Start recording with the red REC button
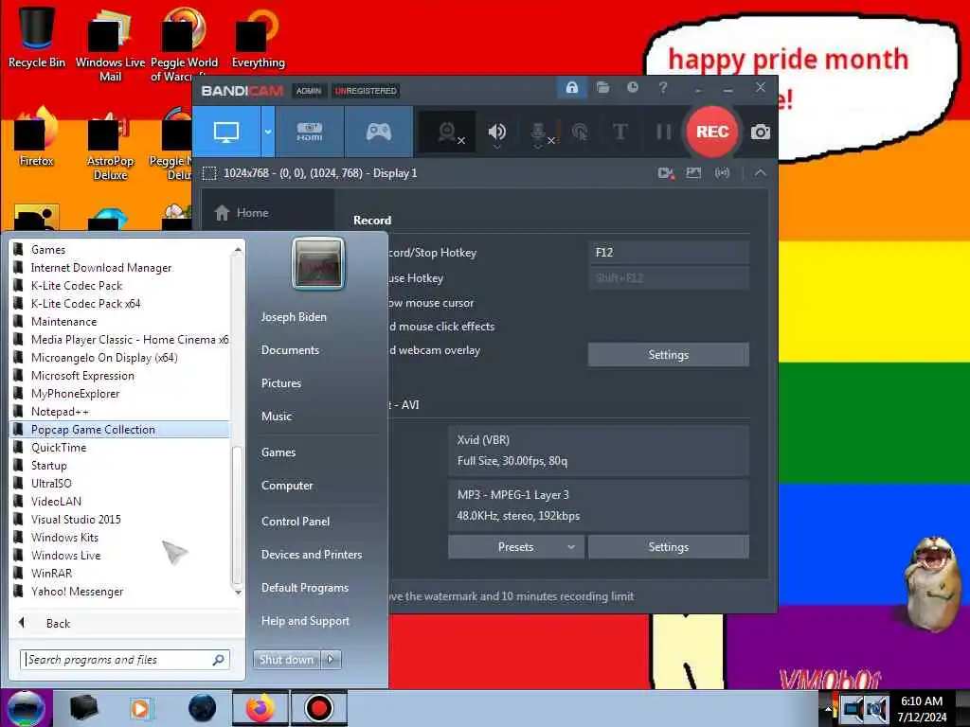This screenshot has width=970, height=727. 712,132
